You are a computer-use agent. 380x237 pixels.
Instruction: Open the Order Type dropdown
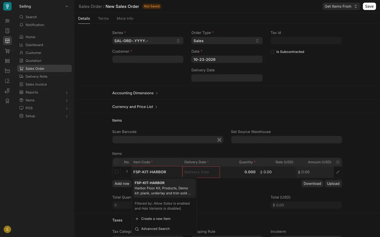tap(227, 41)
